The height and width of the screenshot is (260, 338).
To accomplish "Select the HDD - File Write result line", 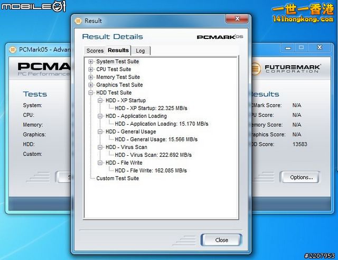I will (x=151, y=171).
